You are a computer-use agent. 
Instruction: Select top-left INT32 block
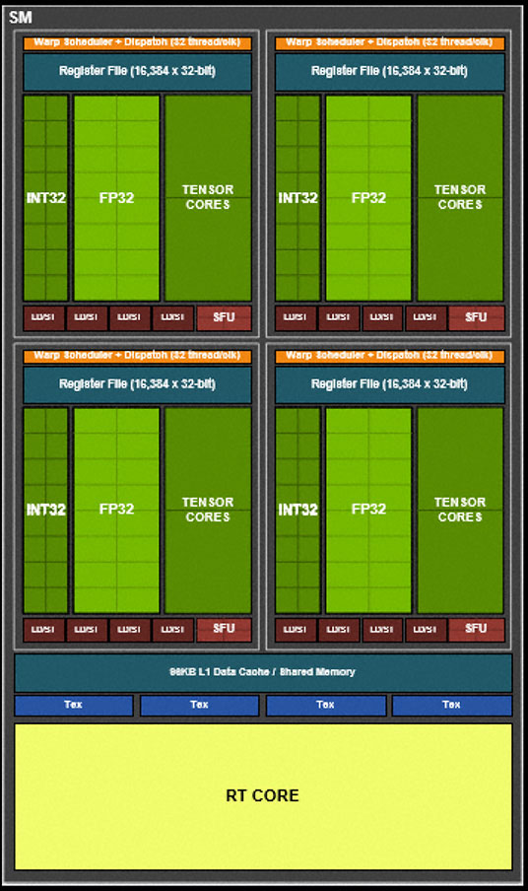(45, 198)
